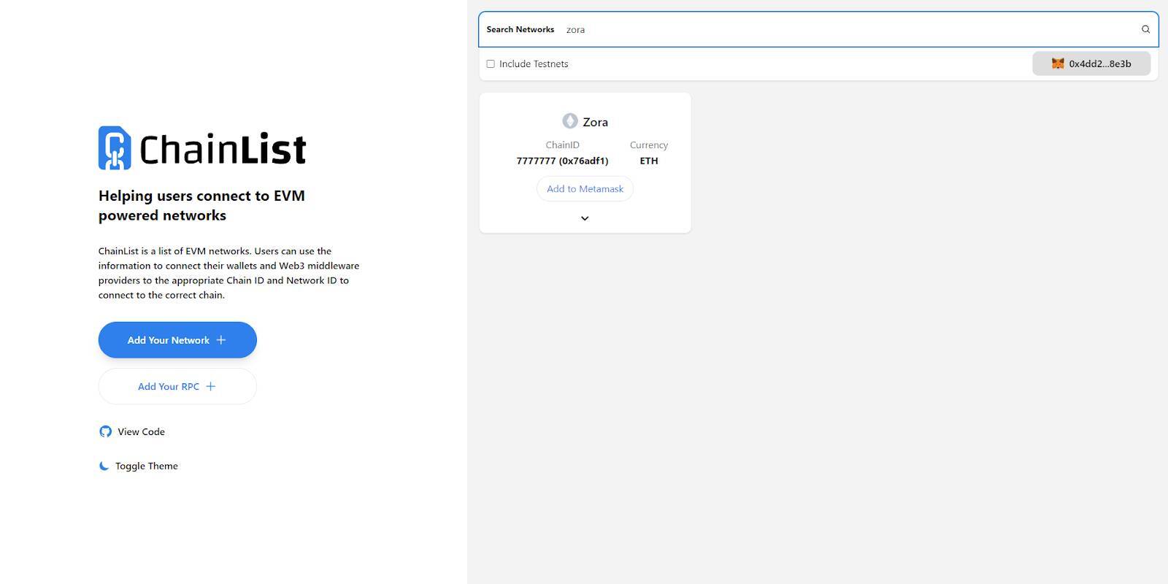This screenshot has height=584, width=1168.
Task: Click the ETH currency value
Action: coord(649,161)
